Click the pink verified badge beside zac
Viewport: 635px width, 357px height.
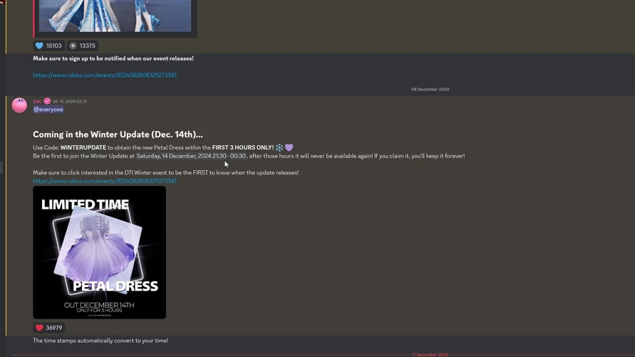(x=47, y=101)
